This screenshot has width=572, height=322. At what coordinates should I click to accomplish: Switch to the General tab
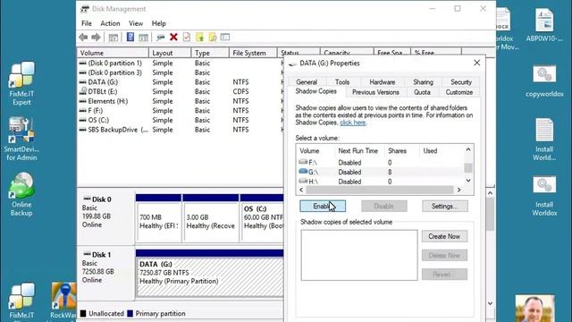pyautogui.click(x=307, y=82)
